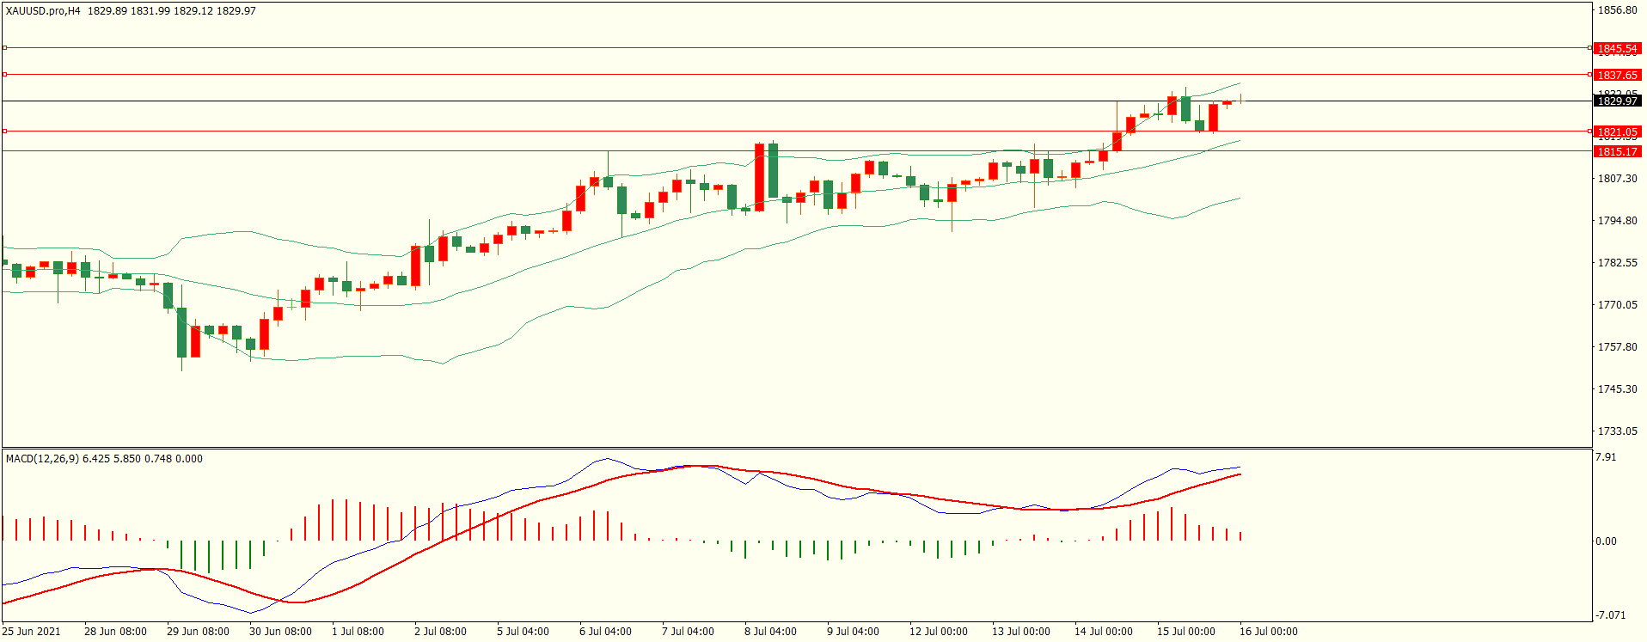1647x642 pixels.
Task: Click the 9 Jul 04:00 time label
Action: 853,632
